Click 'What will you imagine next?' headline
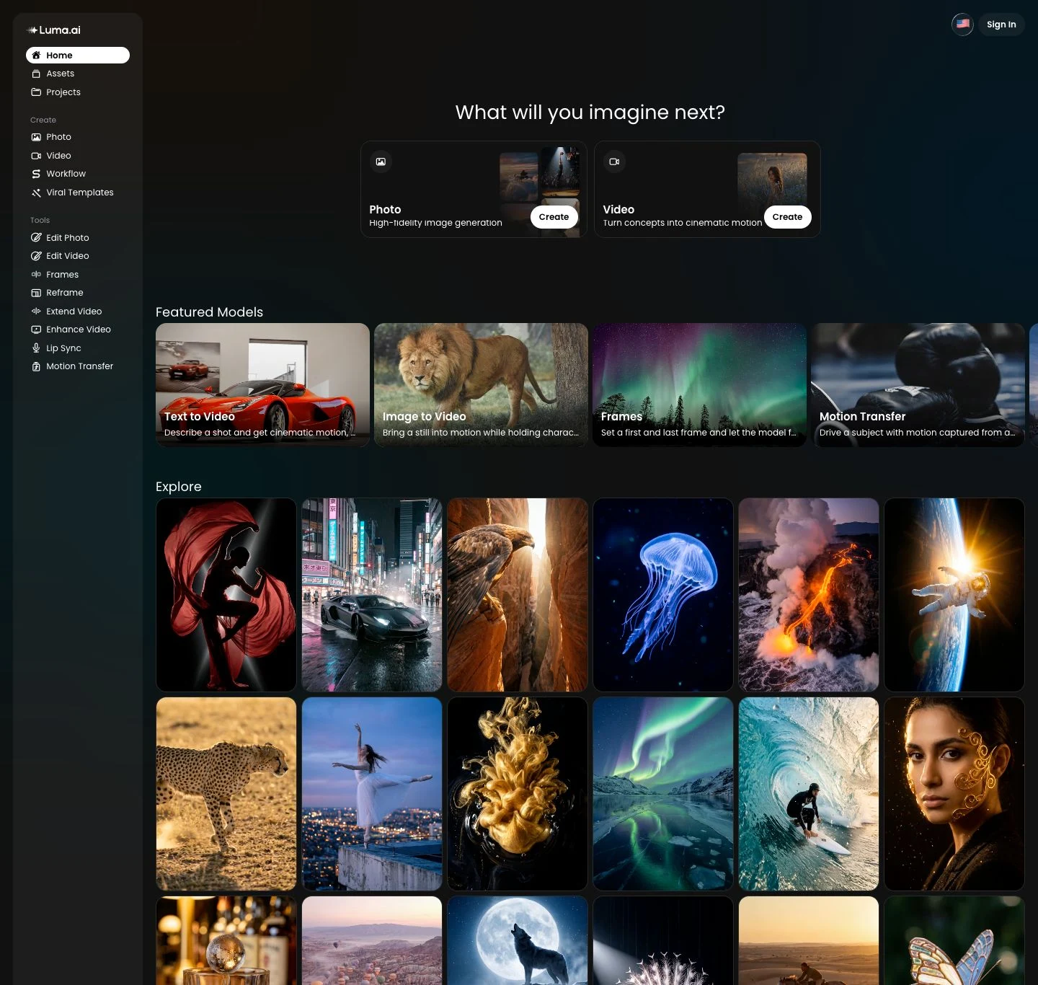The width and height of the screenshot is (1038, 985). (590, 112)
